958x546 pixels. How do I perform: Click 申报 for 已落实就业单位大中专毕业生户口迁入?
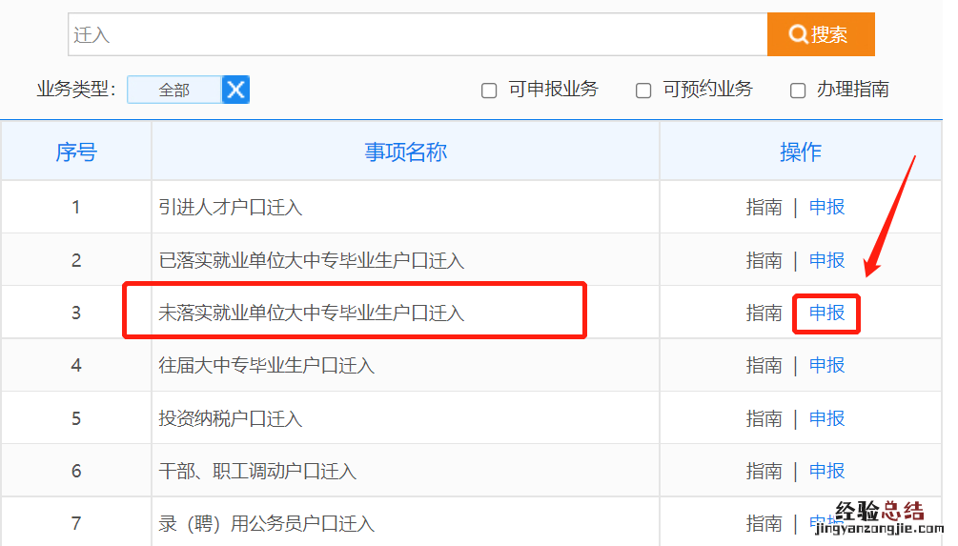[x=826, y=260]
